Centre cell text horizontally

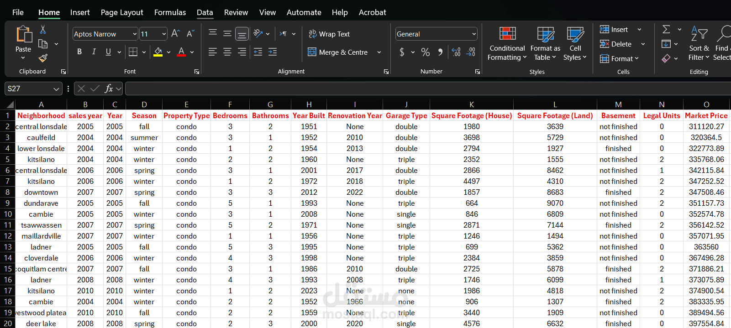[x=227, y=52]
